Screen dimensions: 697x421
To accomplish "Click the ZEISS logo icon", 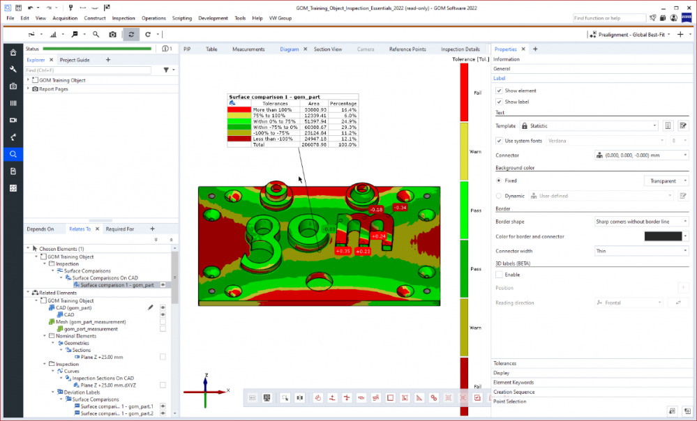I will point(687,17).
